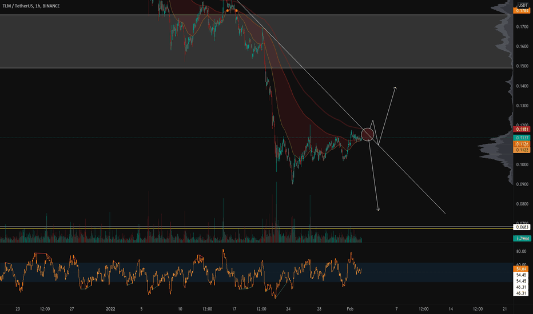The width and height of the screenshot is (533, 314).
Task: Click the 24 date label on time axis
Action: click(288, 309)
